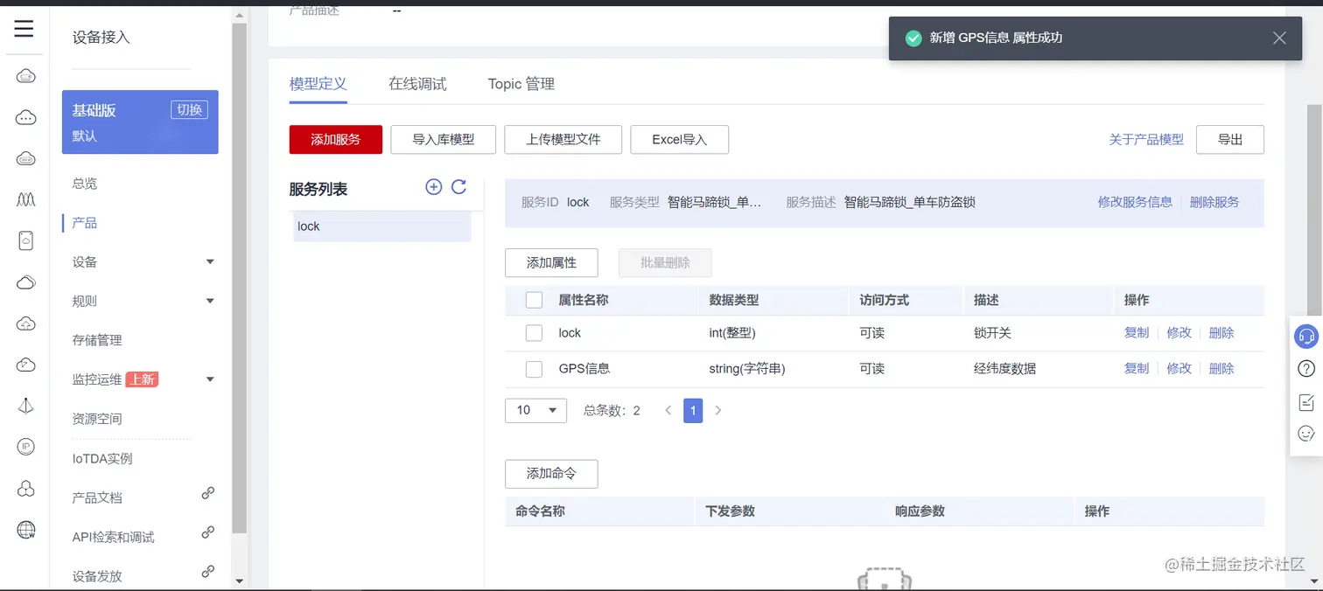The width and height of the screenshot is (1323, 591).
Task: Open the feedback edit-note icon
Action: [1306, 401]
